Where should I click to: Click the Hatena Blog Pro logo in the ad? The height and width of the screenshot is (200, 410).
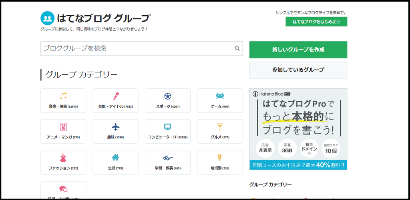(x=271, y=94)
